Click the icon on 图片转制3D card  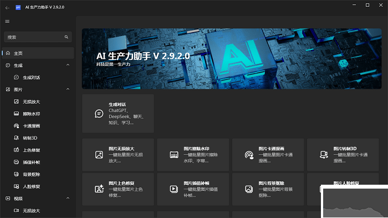[x=324, y=155]
